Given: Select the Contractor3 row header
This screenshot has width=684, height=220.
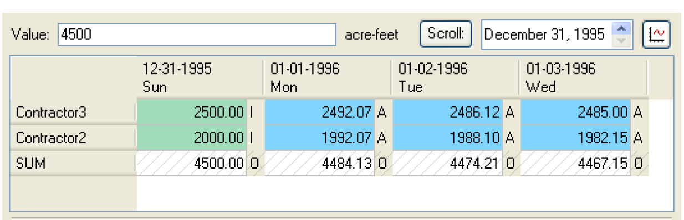Looking at the screenshot, I should pyautogui.click(x=73, y=113).
